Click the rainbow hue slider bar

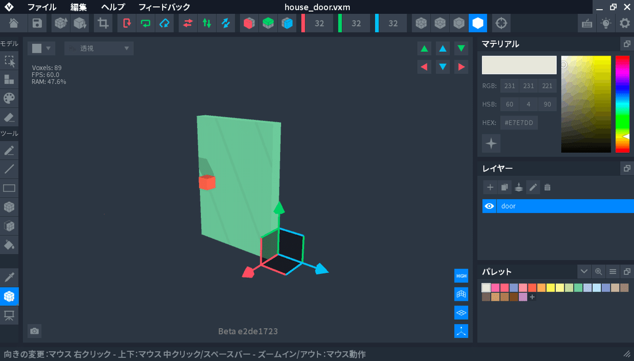622,104
